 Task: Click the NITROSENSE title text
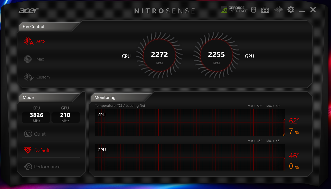[x=165, y=11]
